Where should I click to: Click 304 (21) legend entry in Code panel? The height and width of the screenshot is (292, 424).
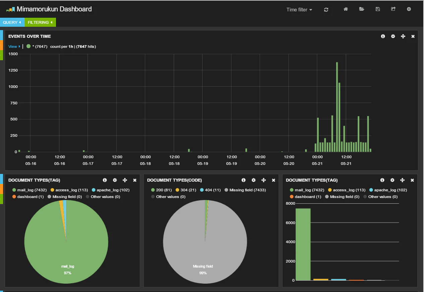(x=186, y=190)
